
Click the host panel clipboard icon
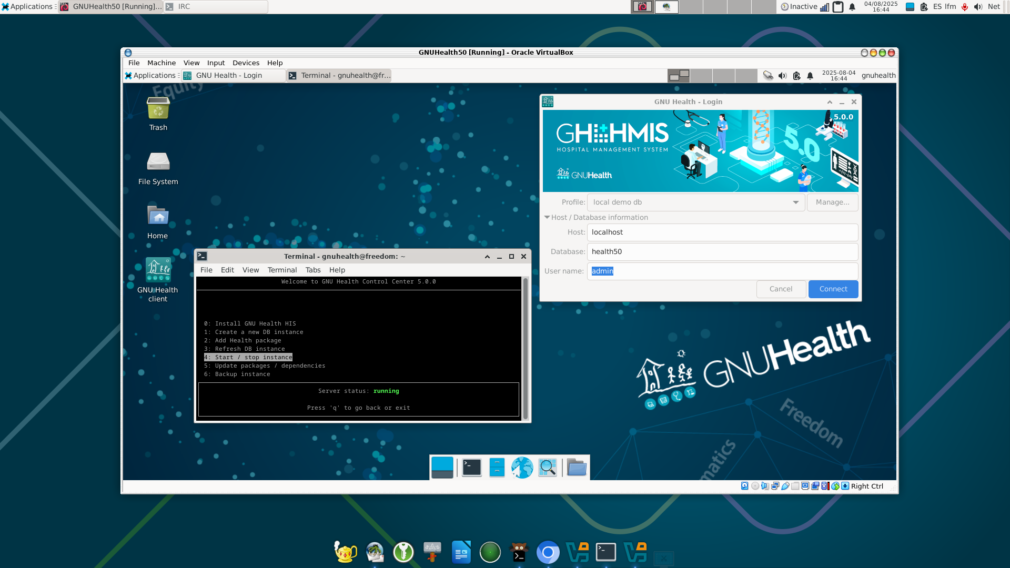click(x=838, y=7)
